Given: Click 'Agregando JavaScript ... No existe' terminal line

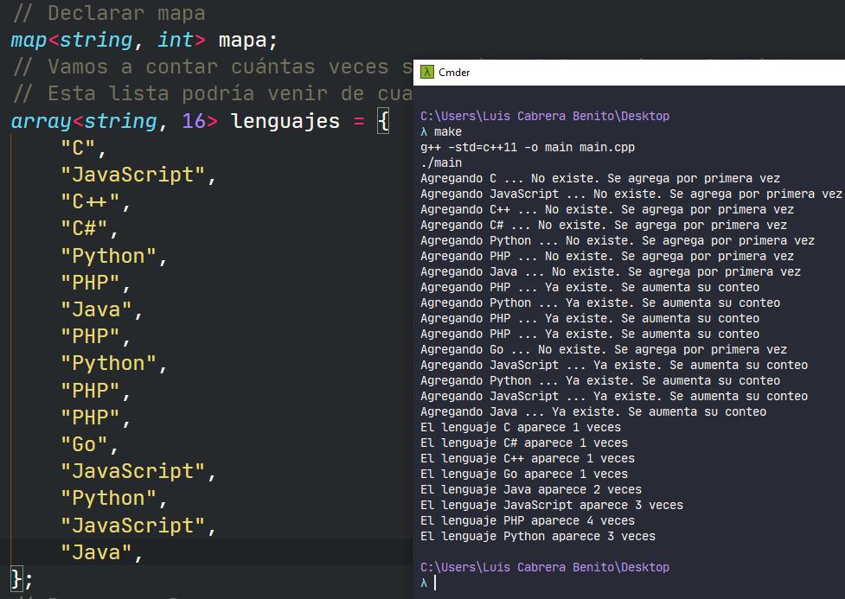Looking at the screenshot, I should coord(631,194).
